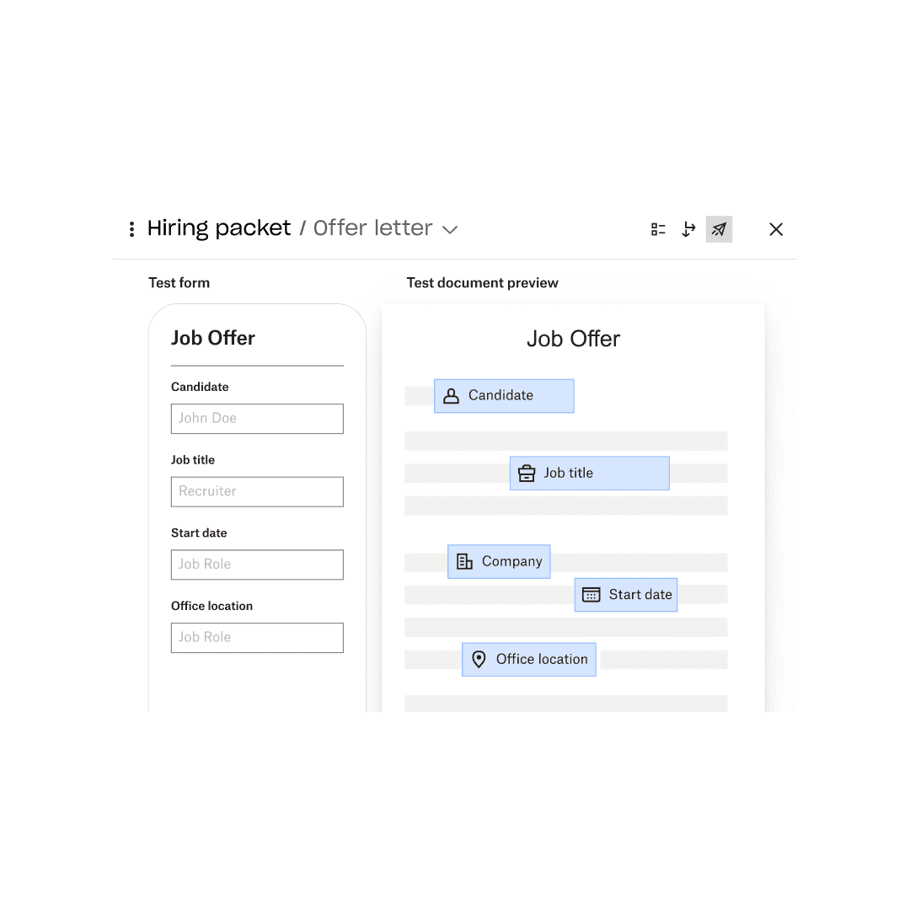Click the Offer letter breadcrumb title

pyautogui.click(x=373, y=228)
